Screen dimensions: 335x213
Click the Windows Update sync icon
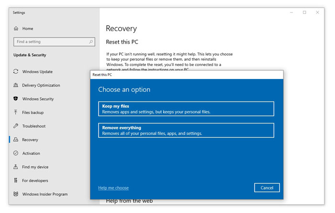pyautogui.click(x=16, y=72)
